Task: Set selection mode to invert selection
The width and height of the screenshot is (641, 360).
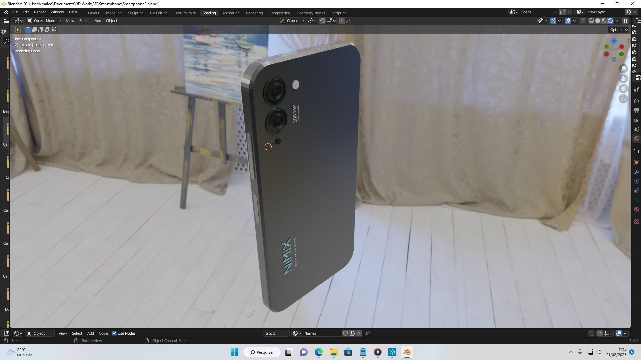Action: point(47,30)
